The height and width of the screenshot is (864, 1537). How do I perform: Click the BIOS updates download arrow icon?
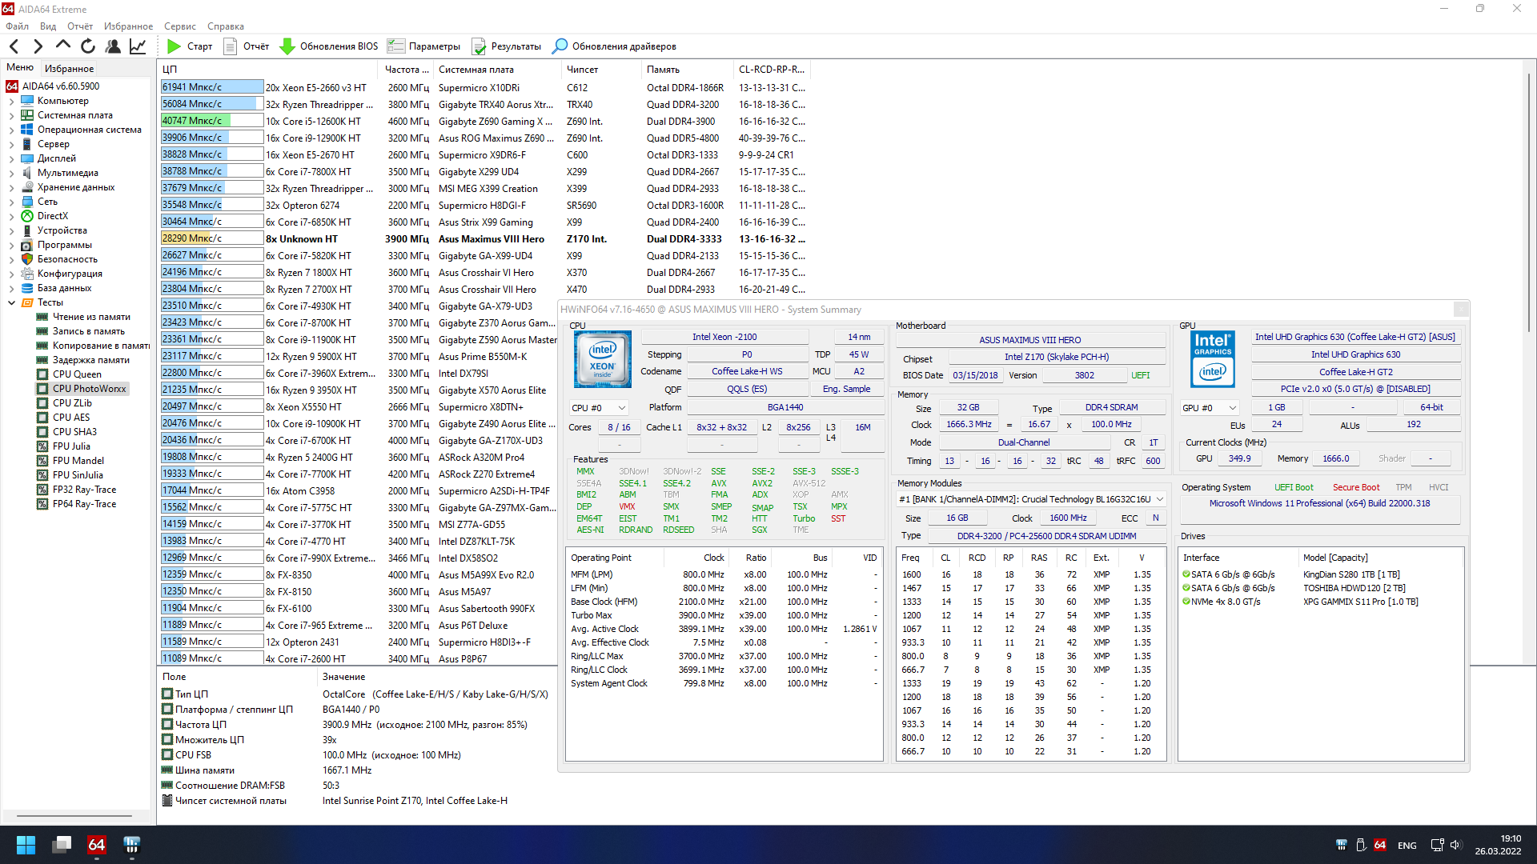pyautogui.click(x=287, y=46)
